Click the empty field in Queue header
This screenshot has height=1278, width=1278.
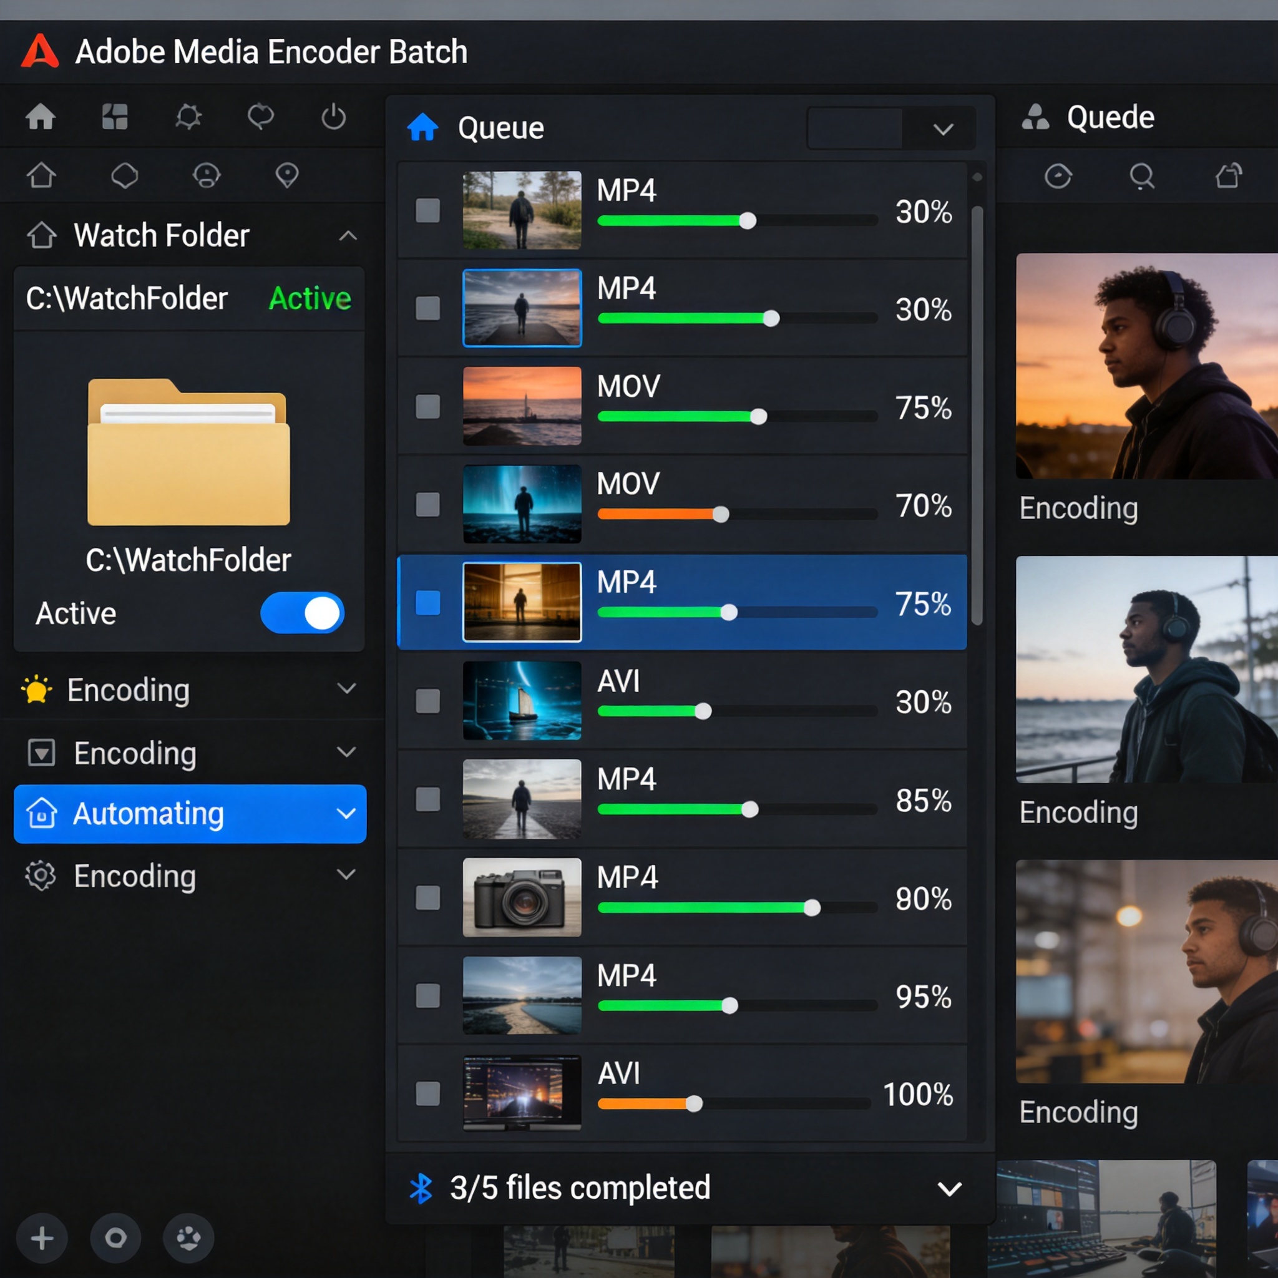click(855, 128)
